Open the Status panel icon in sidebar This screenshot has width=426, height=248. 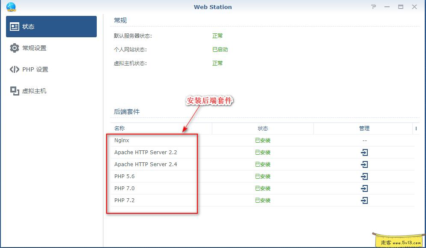point(14,26)
